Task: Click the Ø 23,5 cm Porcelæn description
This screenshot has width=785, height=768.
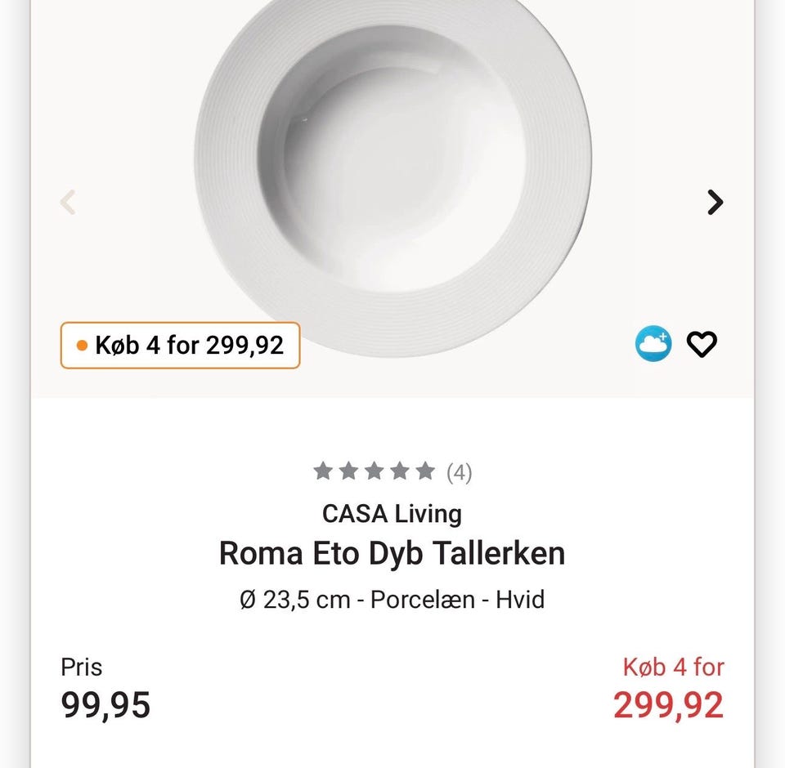Action: [x=392, y=600]
